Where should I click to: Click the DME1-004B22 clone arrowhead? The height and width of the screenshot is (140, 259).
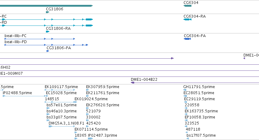tap(132, 83)
